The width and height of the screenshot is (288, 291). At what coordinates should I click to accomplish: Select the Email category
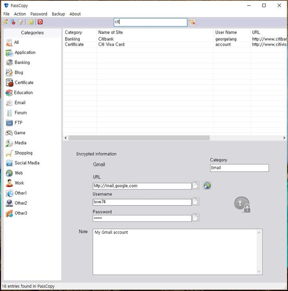point(16,102)
